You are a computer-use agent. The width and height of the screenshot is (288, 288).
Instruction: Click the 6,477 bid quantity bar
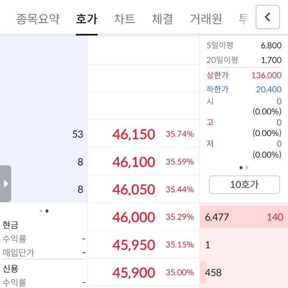pyautogui.click(x=244, y=217)
